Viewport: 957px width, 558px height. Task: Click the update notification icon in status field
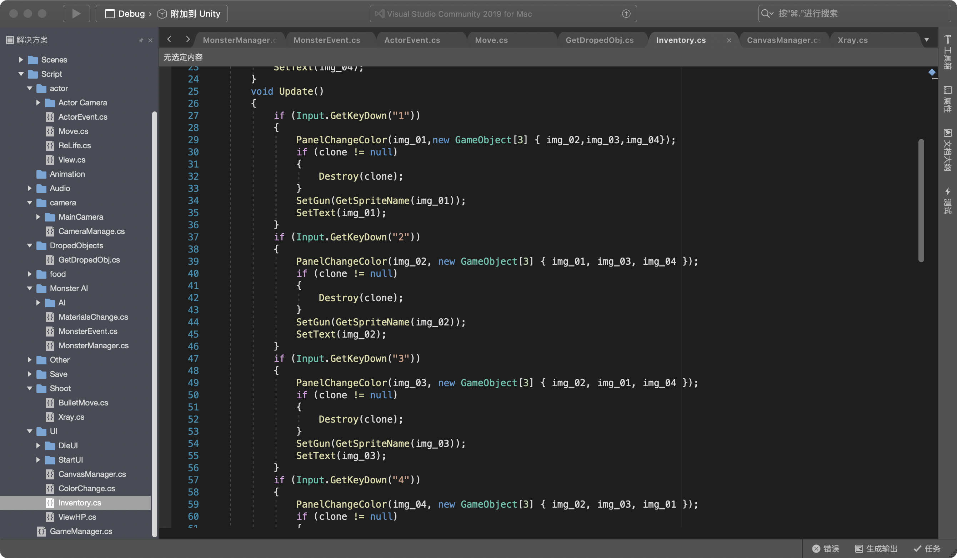626,14
